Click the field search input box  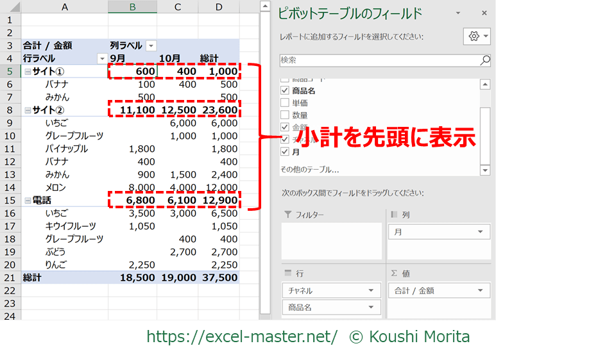point(379,60)
